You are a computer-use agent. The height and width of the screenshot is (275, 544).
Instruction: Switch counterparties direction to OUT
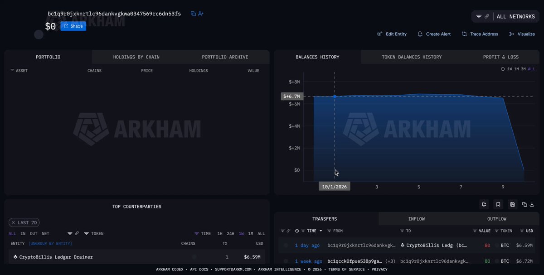pos(34,234)
